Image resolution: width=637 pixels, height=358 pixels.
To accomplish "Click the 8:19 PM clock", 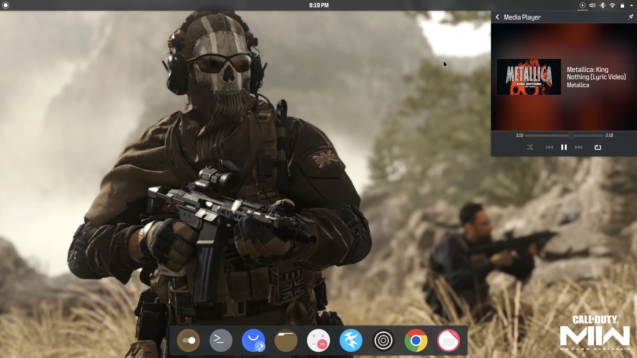I will (x=319, y=5).
